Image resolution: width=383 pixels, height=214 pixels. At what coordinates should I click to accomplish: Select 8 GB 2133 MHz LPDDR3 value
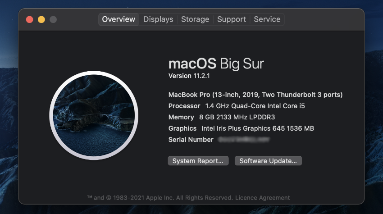[237, 117]
